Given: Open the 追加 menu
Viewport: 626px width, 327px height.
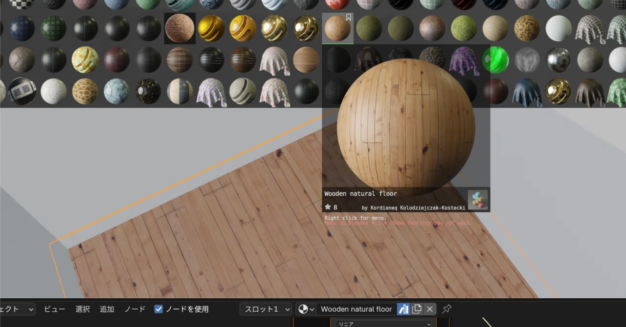Looking at the screenshot, I should coord(107,309).
